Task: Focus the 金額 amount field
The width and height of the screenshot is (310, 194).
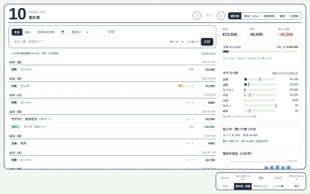Action: coord(104,32)
